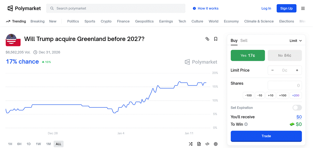Click the blue Trade button
This screenshot has width=313, height=148.
[x=266, y=136]
